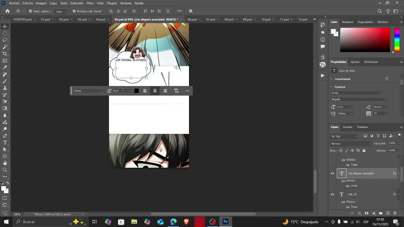Viewport: 404px width, 227px height.
Task: Open layer filter Tipo dropdown
Action: [344, 137]
